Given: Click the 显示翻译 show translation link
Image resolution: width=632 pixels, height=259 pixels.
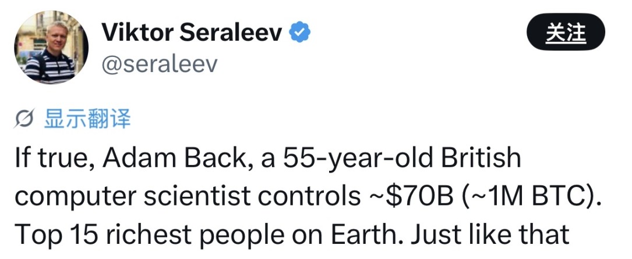Looking at the screenshot, I should pyautogui.click(x=88, y=118).
